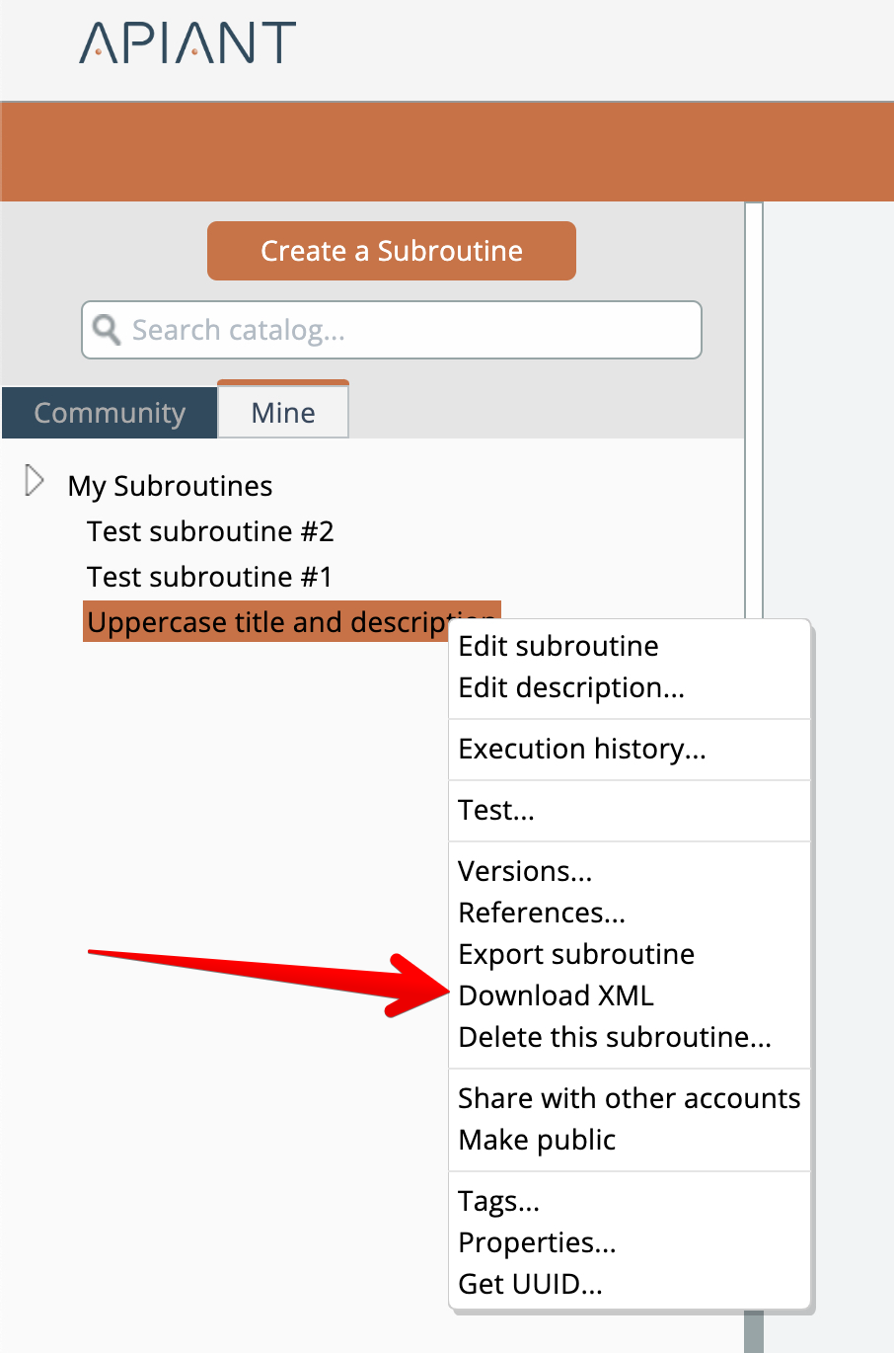Screen dimensions: 894x1353
Task: Select Test subroutine #2 in the tree
Action: pos(210,531)
